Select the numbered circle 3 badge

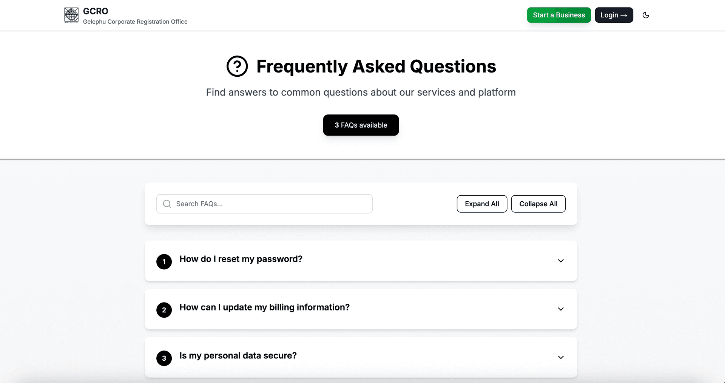point(164,358)
